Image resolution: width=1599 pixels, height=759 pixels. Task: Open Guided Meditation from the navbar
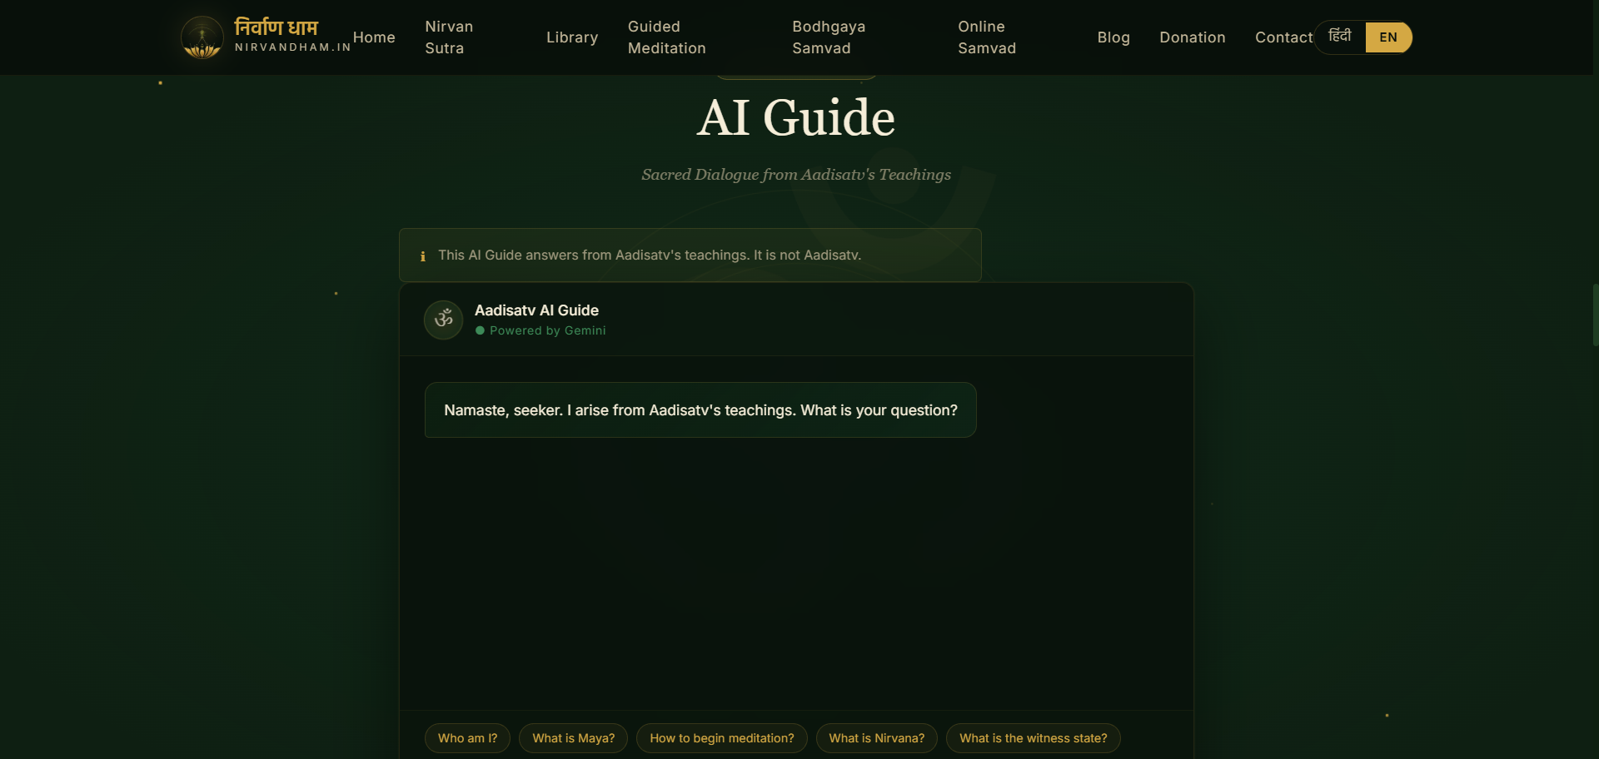coord(666,37)
